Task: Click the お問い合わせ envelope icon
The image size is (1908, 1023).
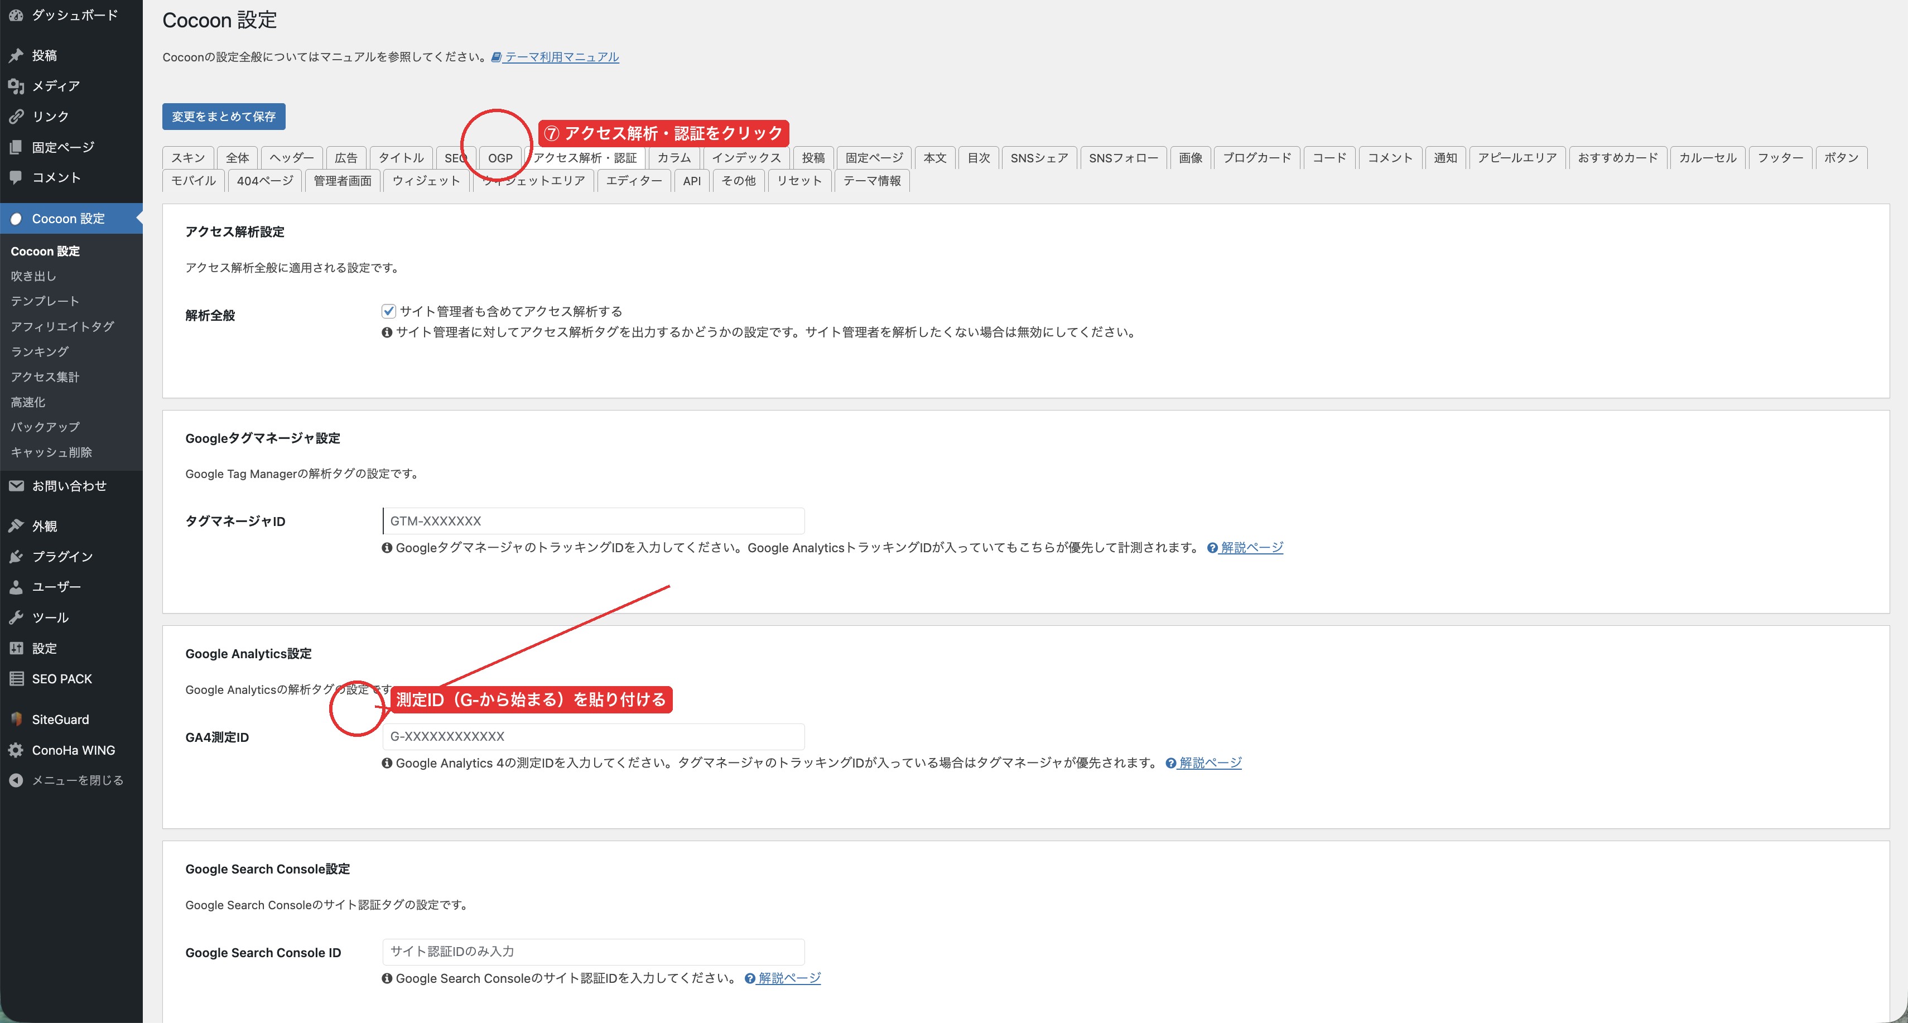Action: pos(16,486)
